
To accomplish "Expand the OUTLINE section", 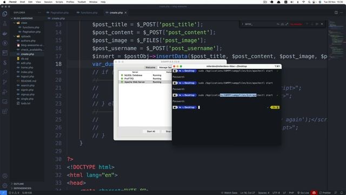I will (19, 184).
